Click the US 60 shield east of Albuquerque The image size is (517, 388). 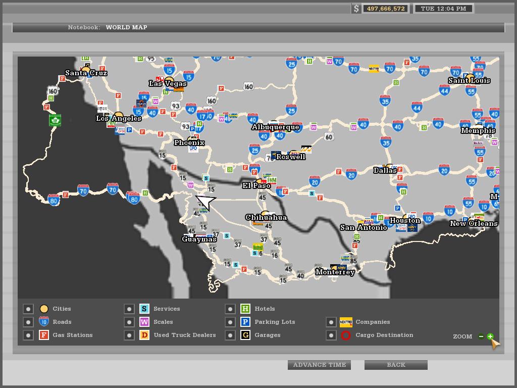pos(329,136)
